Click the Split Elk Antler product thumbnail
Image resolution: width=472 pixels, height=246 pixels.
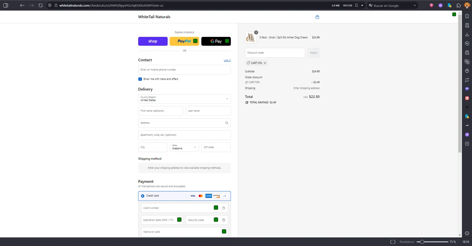click(251, 37)
